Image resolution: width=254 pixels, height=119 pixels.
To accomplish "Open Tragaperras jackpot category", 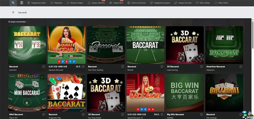I will [160, 3].
